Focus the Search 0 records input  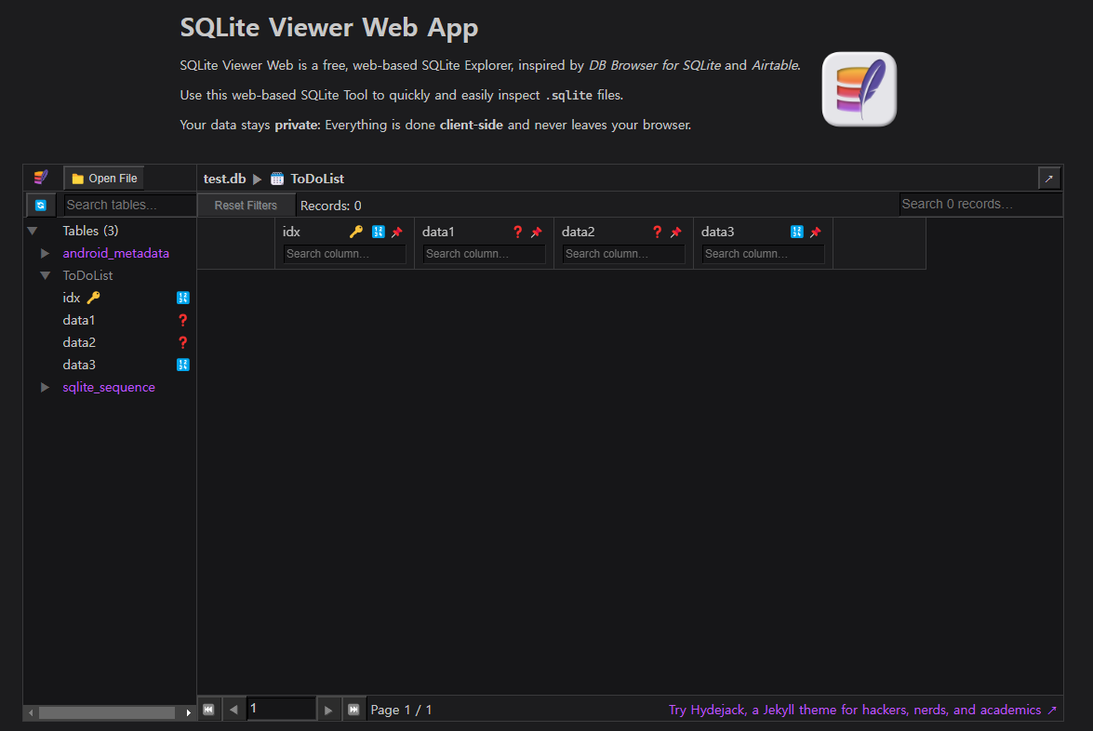tap(980, 205)
